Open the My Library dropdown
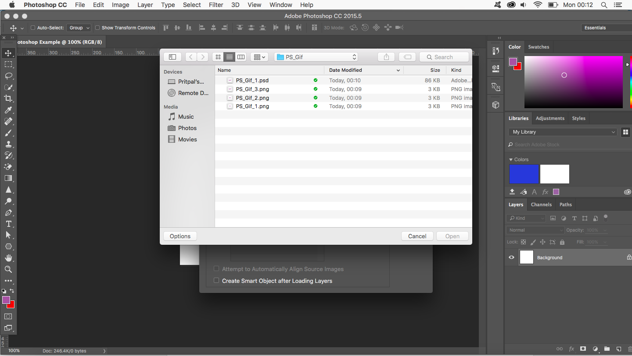Image resolution: width=632 pixels, height=356 pixels. (x=564, y=132)
